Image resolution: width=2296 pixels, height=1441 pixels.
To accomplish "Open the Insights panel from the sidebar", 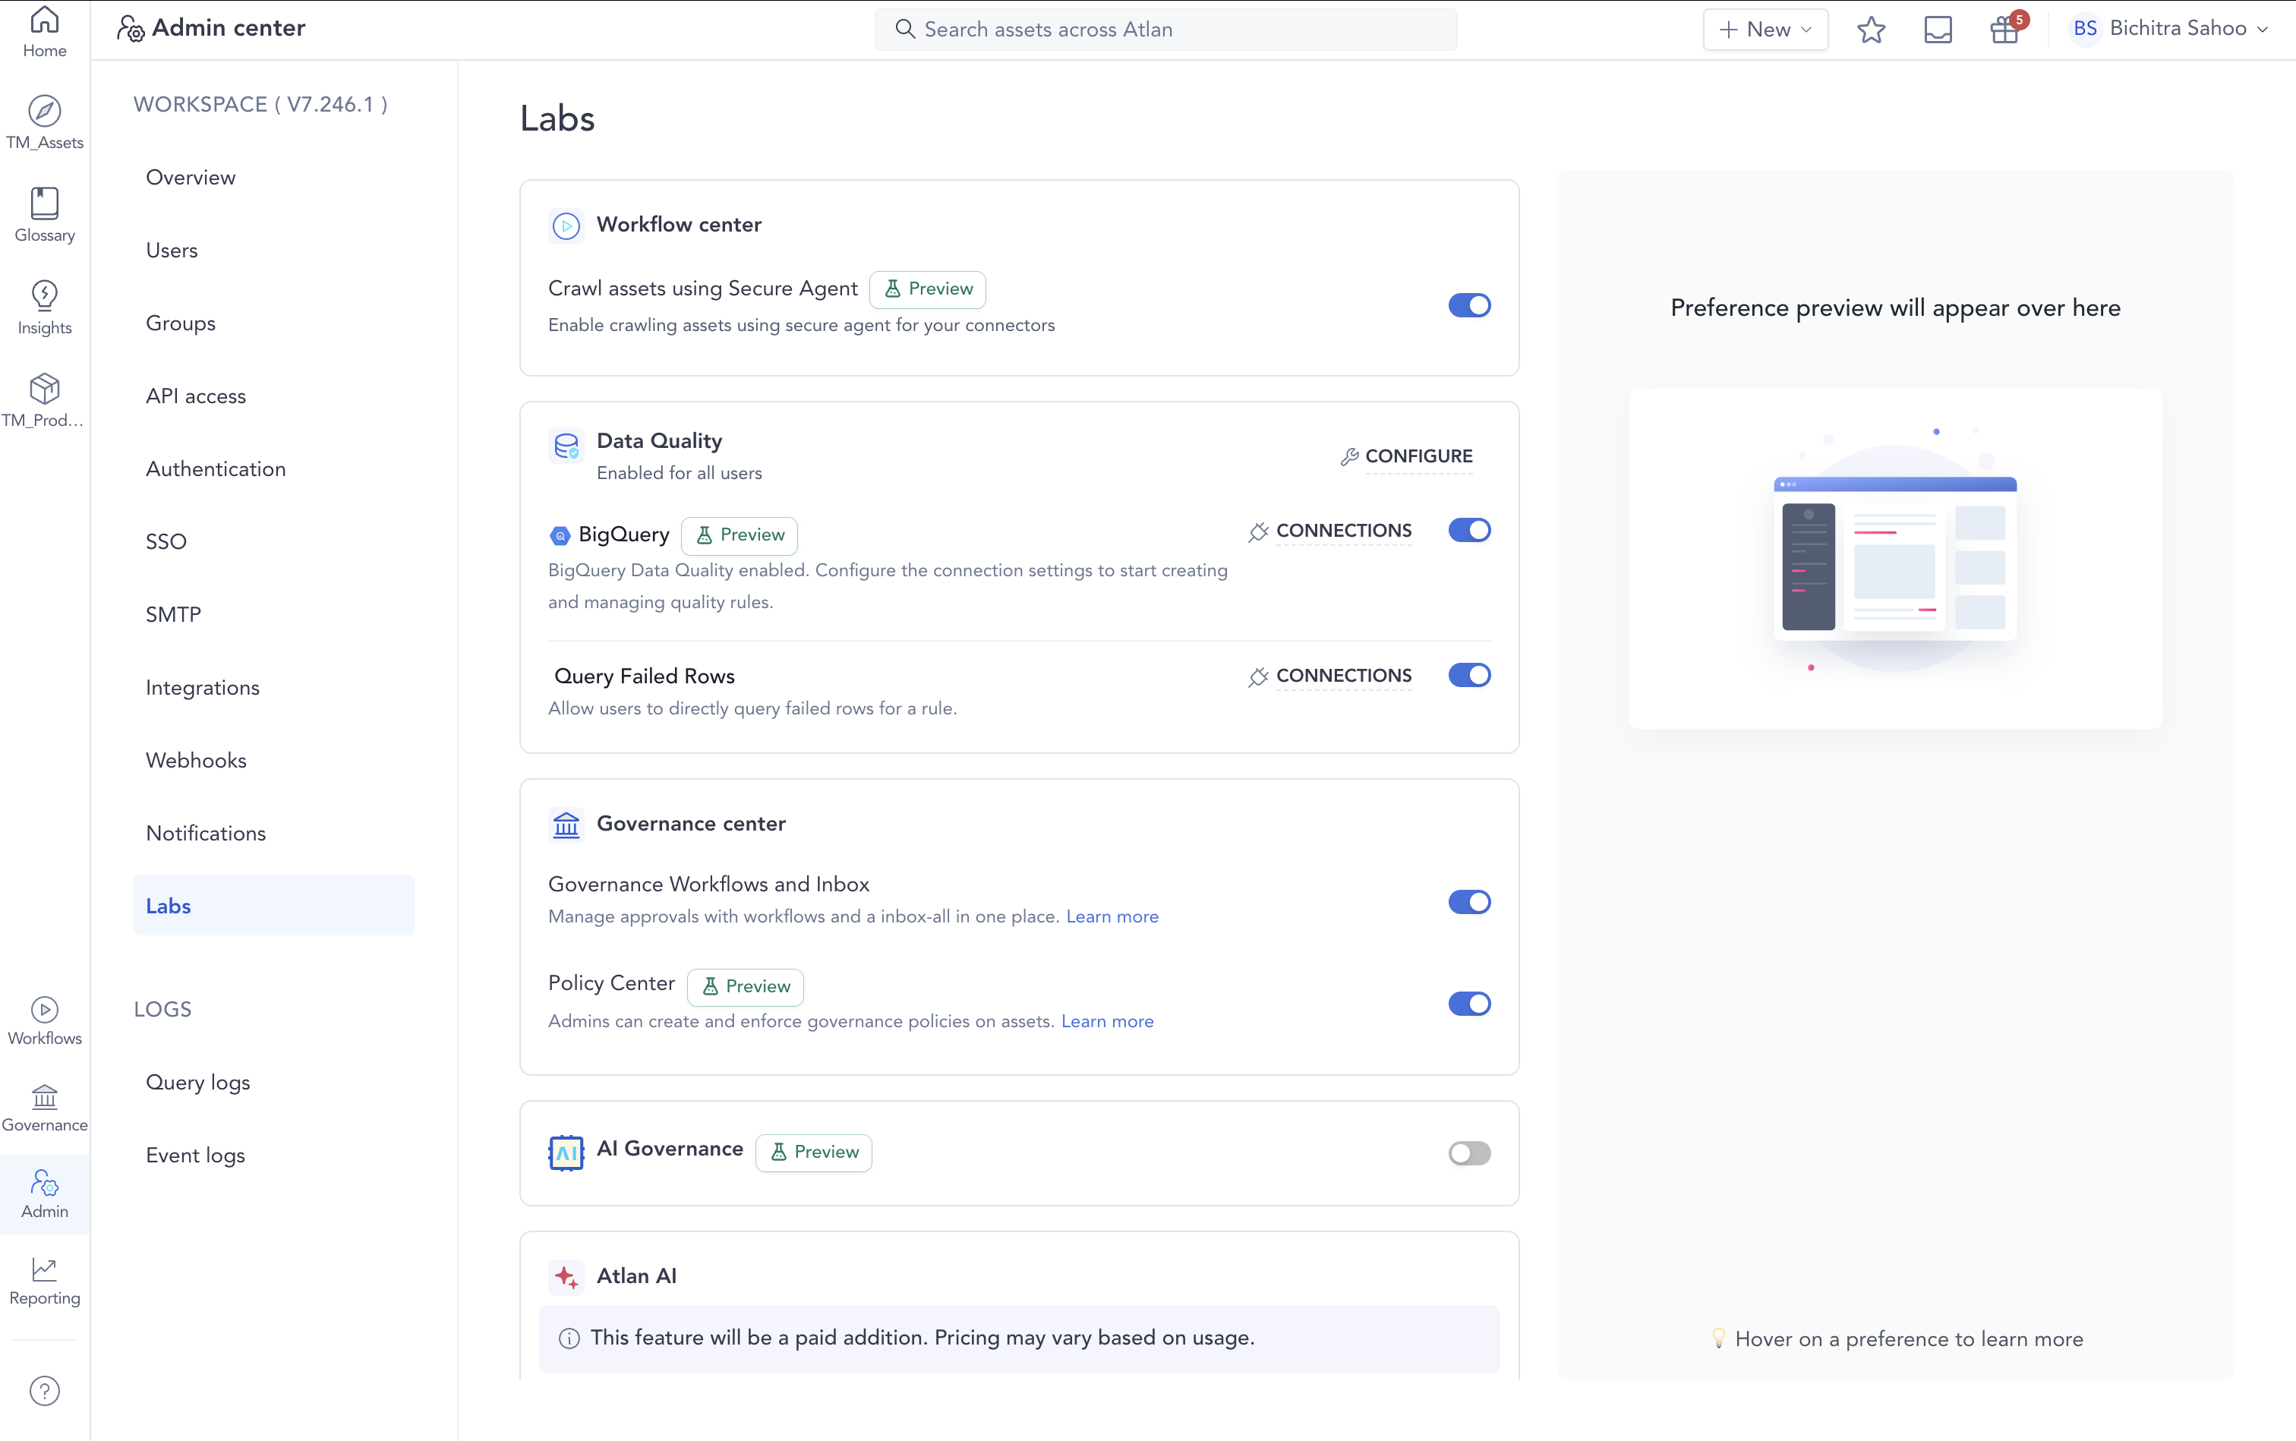I will click(x=44, y=305).
